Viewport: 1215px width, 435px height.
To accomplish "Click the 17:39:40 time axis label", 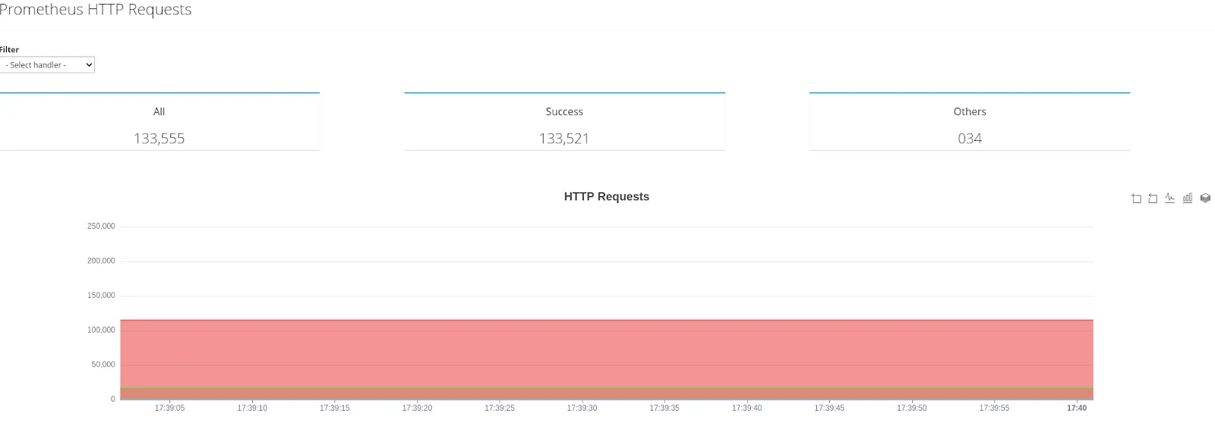I will (746, 408).
